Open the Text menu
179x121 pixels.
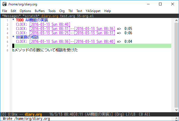pyautogui.click(x=79, y=11)
